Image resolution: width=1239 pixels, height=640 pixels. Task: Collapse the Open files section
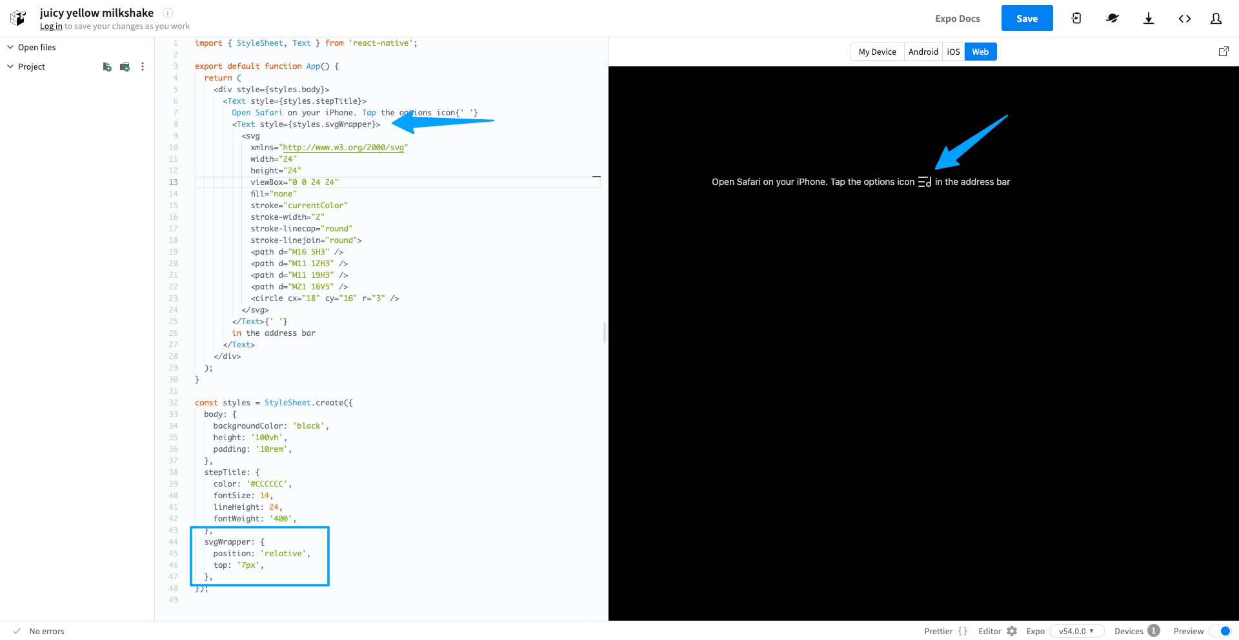coord(10,47)
